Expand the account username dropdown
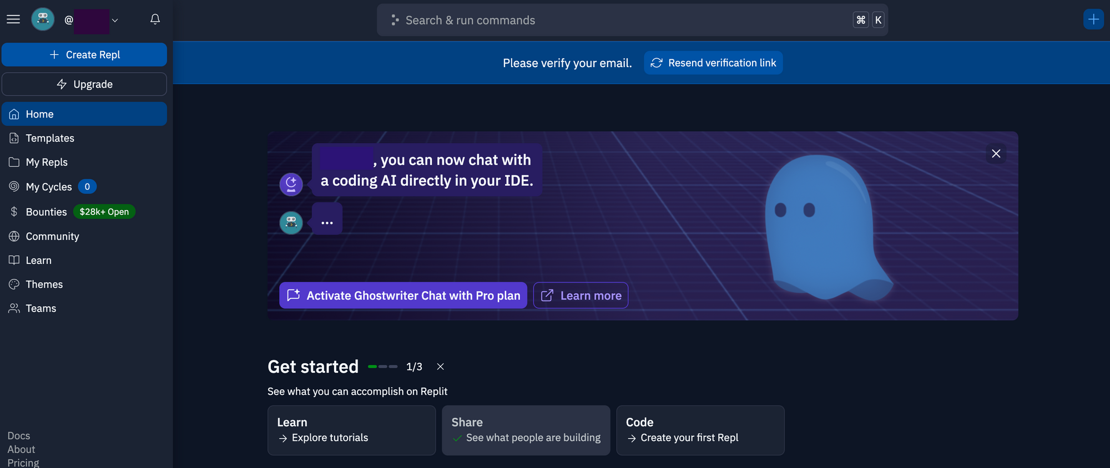1110x468 pixels. (115, 20)
